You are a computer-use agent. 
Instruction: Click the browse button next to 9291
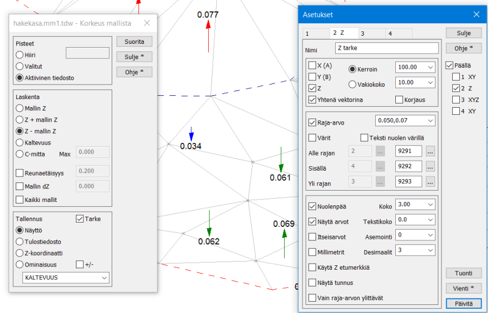pyautogui.click(x=431, y=152)
